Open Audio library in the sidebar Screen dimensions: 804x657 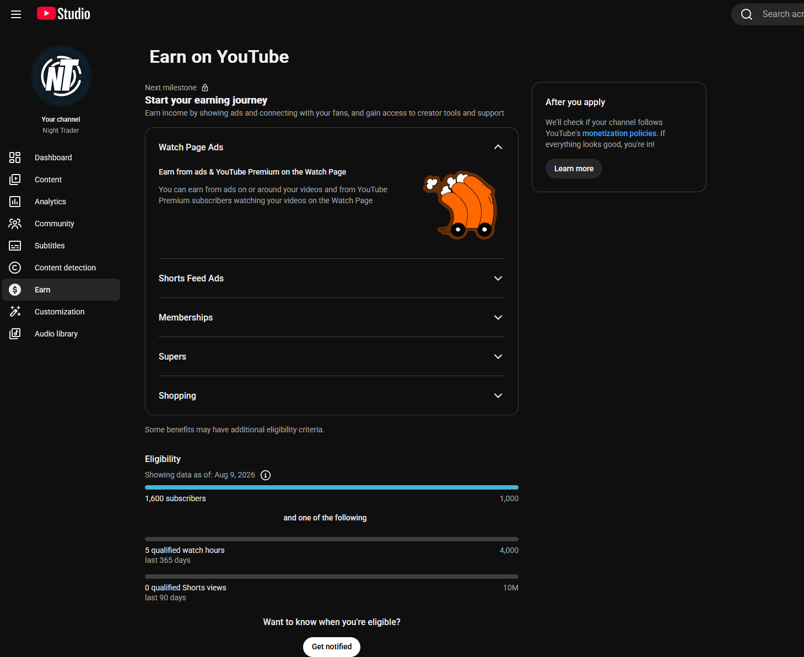pos(61,334)
